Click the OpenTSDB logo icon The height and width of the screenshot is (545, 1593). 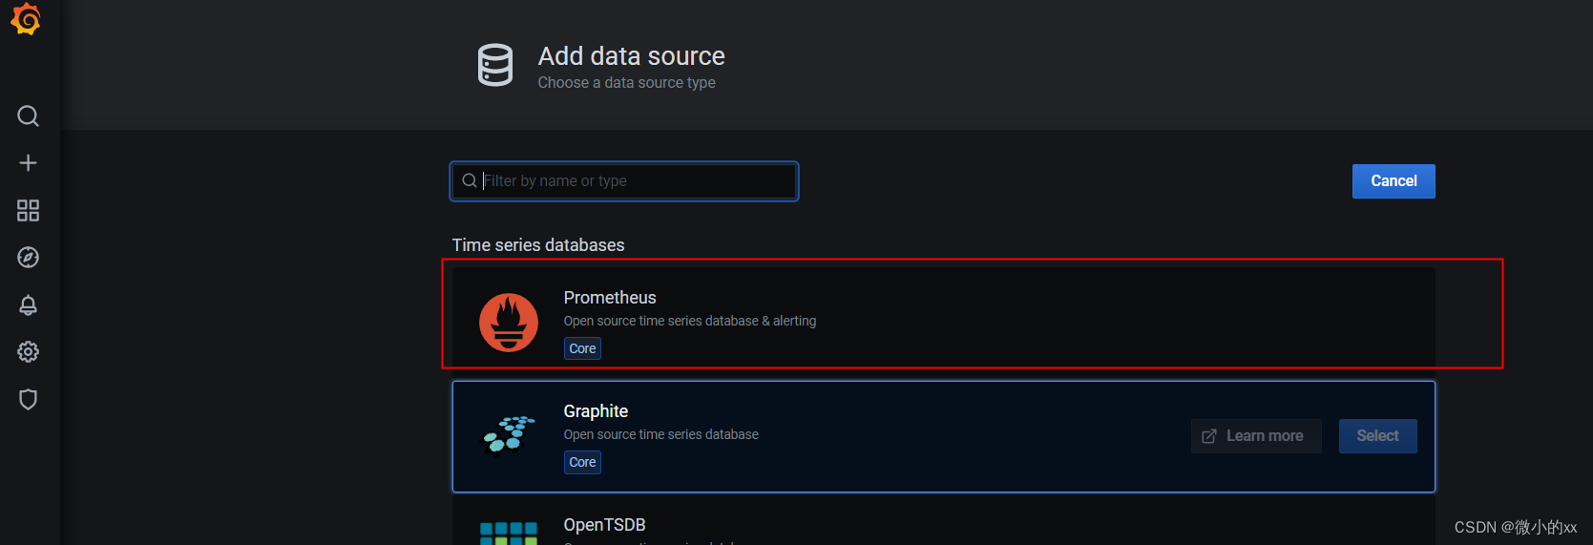(x=509, y=534)
